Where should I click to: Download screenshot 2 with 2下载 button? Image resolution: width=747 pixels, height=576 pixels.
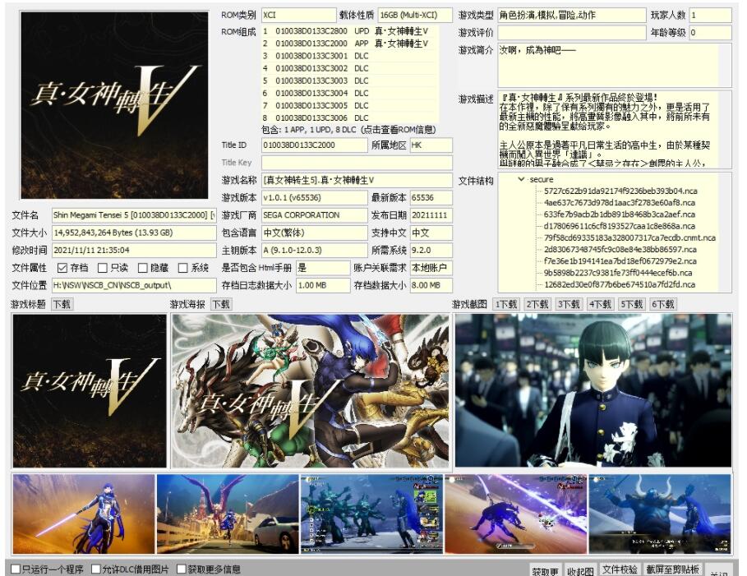click(537, 304)
